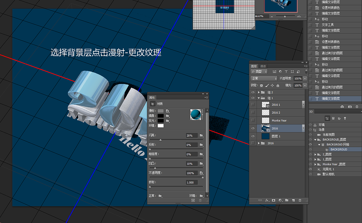Open the specular (镜像) texture folder icon
The image size is (362, 223).
[x=168, y=116]
